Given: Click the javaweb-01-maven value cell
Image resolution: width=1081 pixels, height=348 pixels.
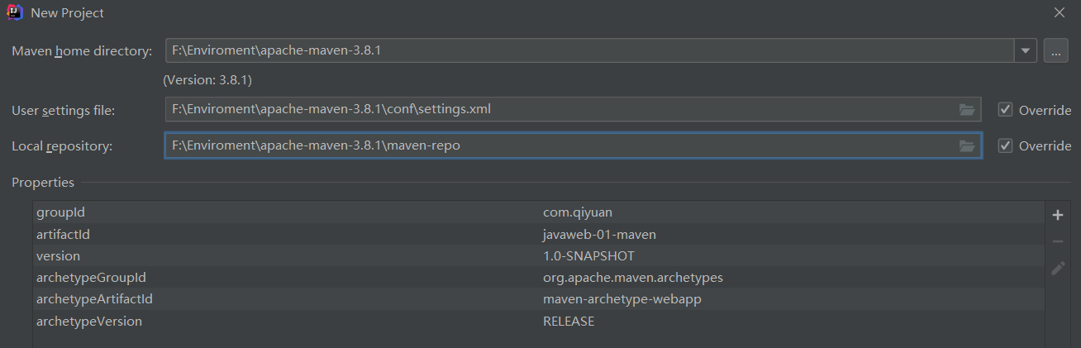Looking at the screenshot, I should 792,235.
